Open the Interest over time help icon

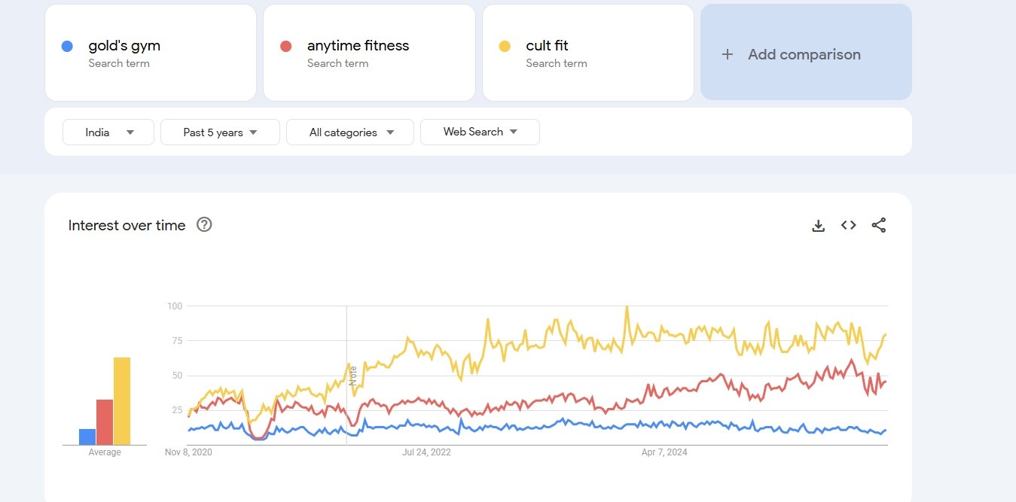point(204,224)
